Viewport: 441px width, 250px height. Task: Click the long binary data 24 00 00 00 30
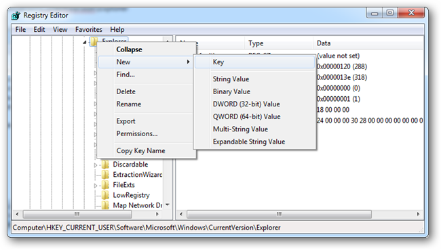370,121
